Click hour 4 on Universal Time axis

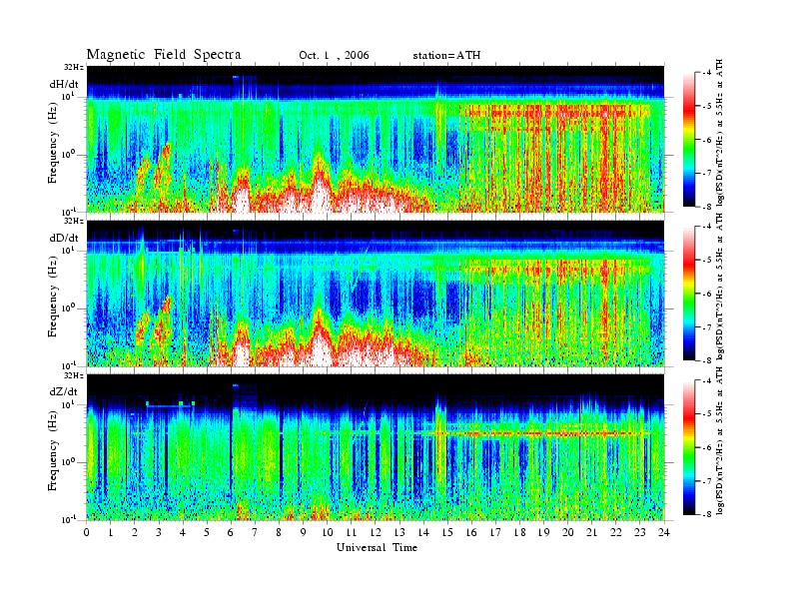tap(183, 532)
